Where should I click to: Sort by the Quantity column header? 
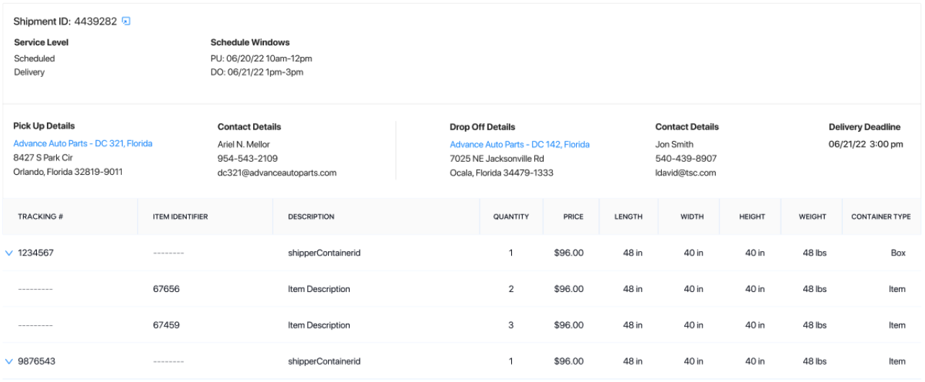(x=510, y=217)
